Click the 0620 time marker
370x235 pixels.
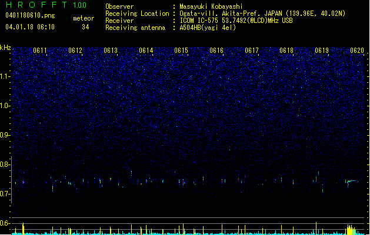pyautogui.click(x=357, y=51)
